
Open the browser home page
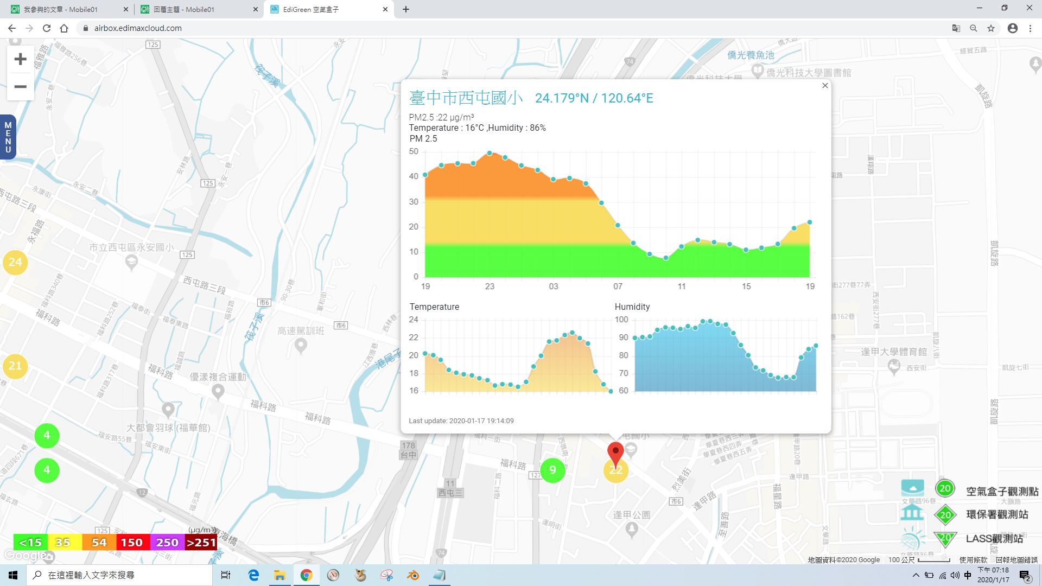coord(64,28)
